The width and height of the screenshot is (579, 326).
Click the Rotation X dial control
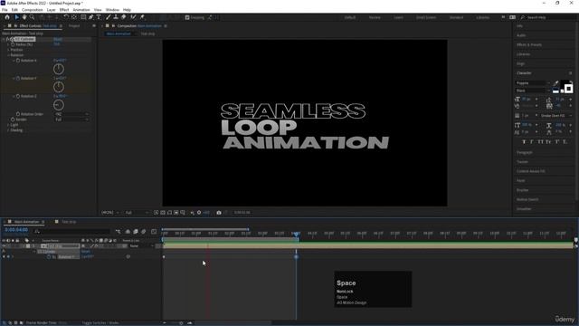[x=58, y=69]
